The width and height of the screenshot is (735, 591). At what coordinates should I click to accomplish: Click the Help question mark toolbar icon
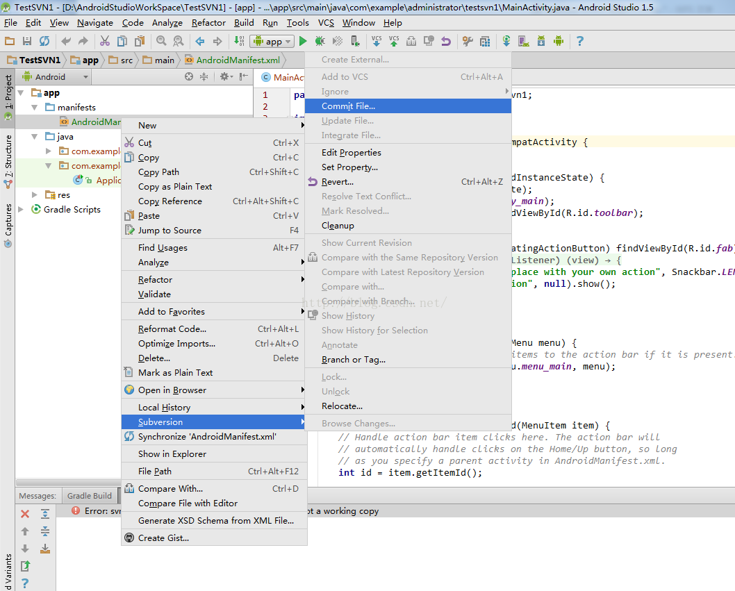tap(580, 41)
